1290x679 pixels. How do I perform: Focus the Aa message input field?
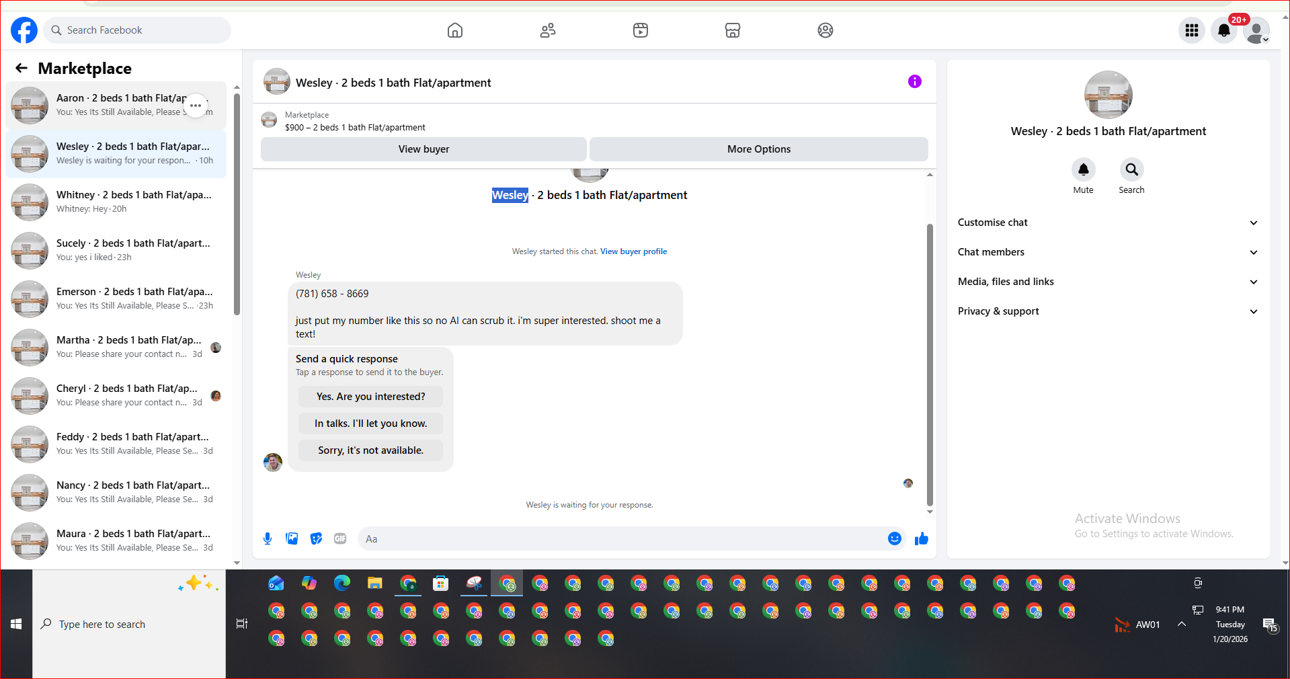pos(622,538)
